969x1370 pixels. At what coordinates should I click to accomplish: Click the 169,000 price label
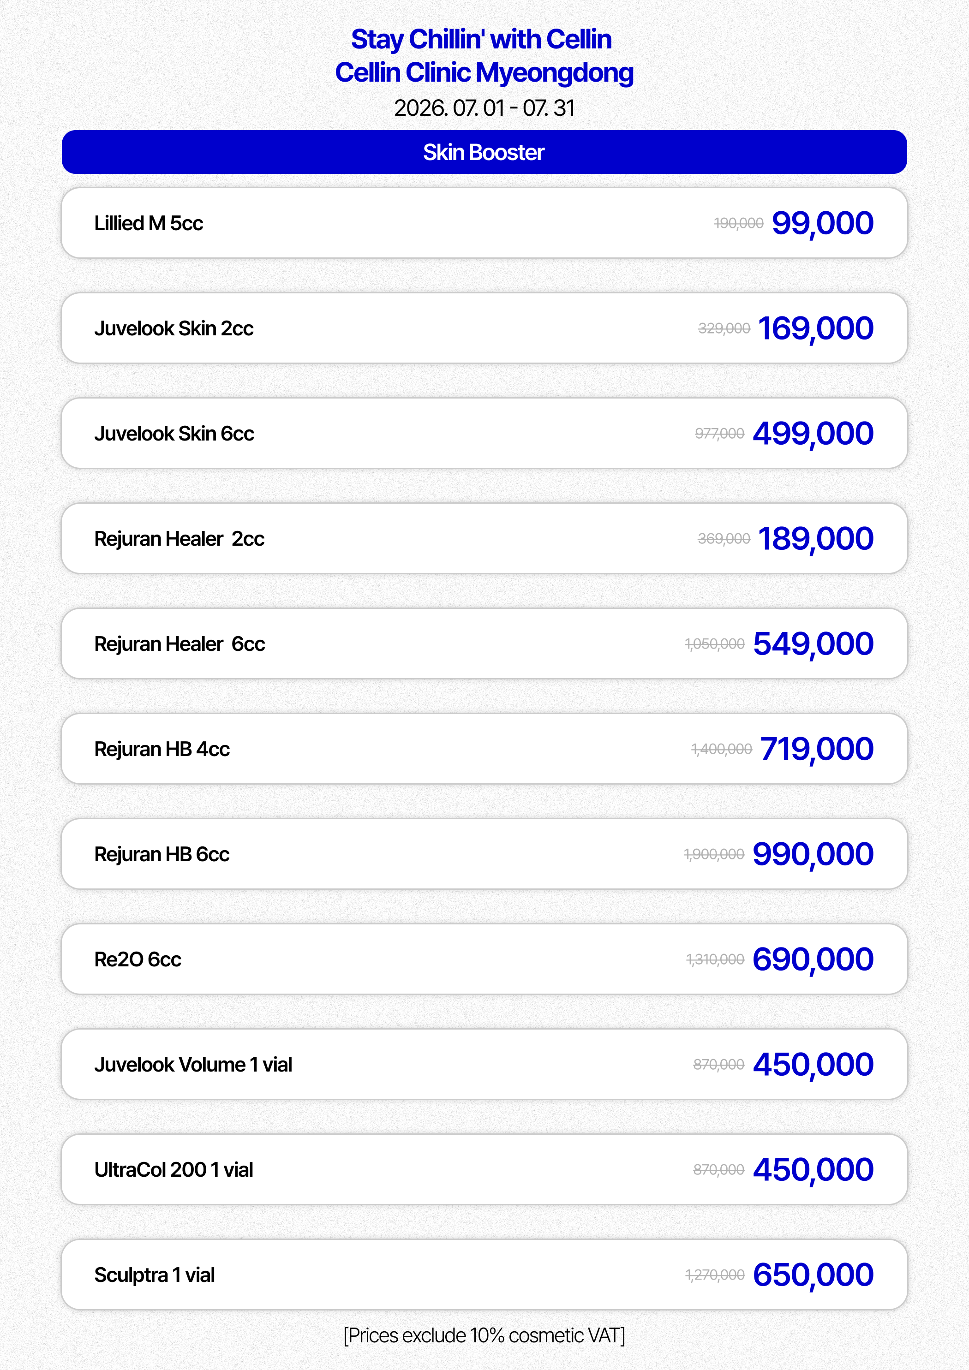click(815, 329)
